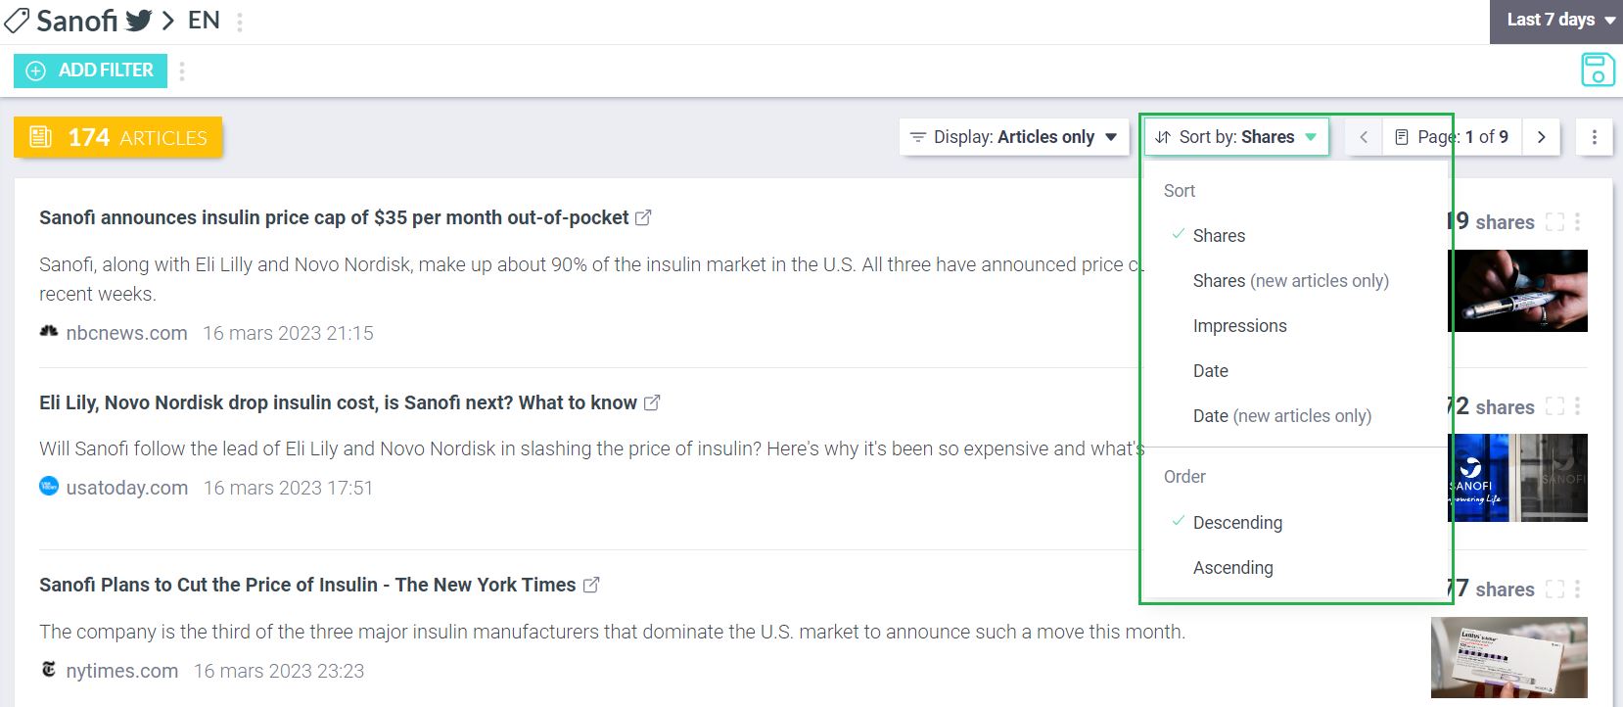Select Shares (new articles only) entry
Viewport: 1623px width, 707px height.
coord(1290,281)
